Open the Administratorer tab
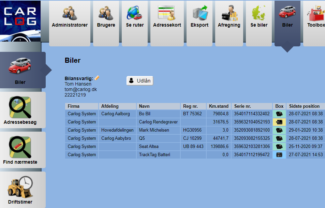Image resolution: width=325 pixels, height=208 pixels. point(70,23)
